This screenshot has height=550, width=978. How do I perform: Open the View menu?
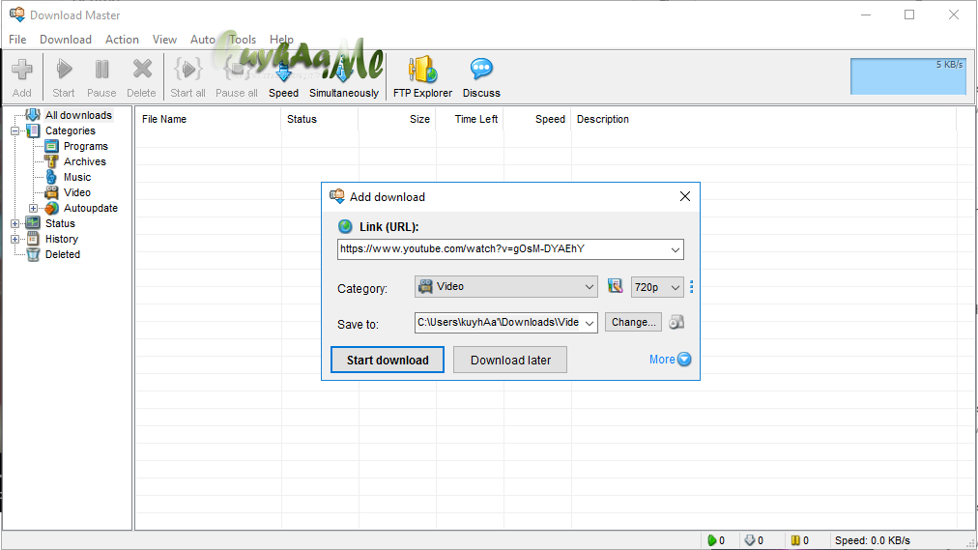point(164,40)
